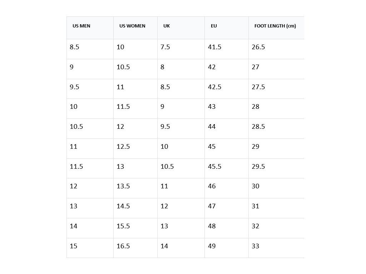Viewport: 366px width, 274px height.
Task: Select US Women size 16.5 cell
Action: [123, 246]
